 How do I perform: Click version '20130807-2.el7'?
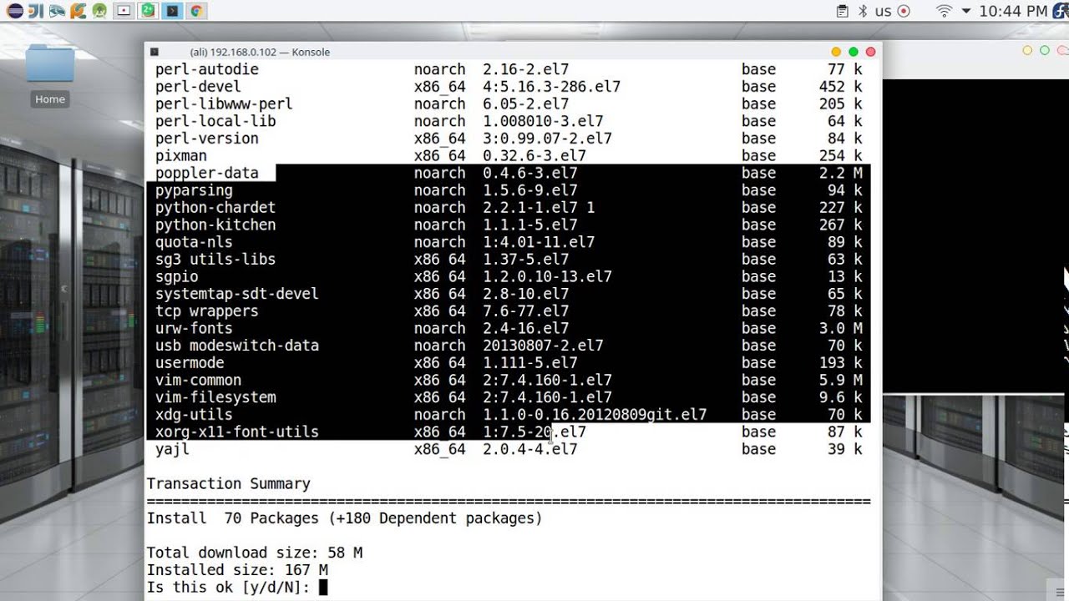[543, 346]
